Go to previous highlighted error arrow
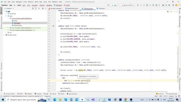The width and height of the screenshot is (181, 102). pyautogui.click(x=175, y=12)
